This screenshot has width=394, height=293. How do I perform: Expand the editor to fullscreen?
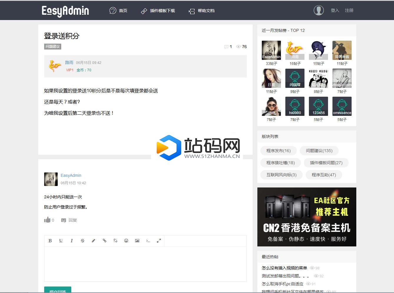click(159, 241)
